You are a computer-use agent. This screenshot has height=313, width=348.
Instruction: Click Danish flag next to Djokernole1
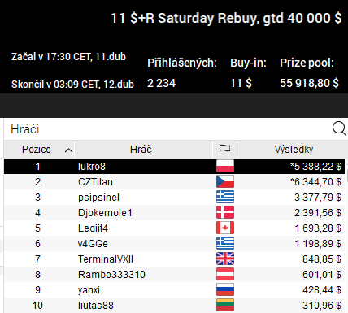point(225,212)
